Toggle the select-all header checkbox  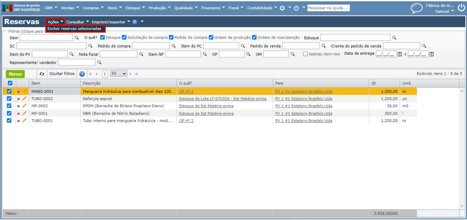(10, 83)
